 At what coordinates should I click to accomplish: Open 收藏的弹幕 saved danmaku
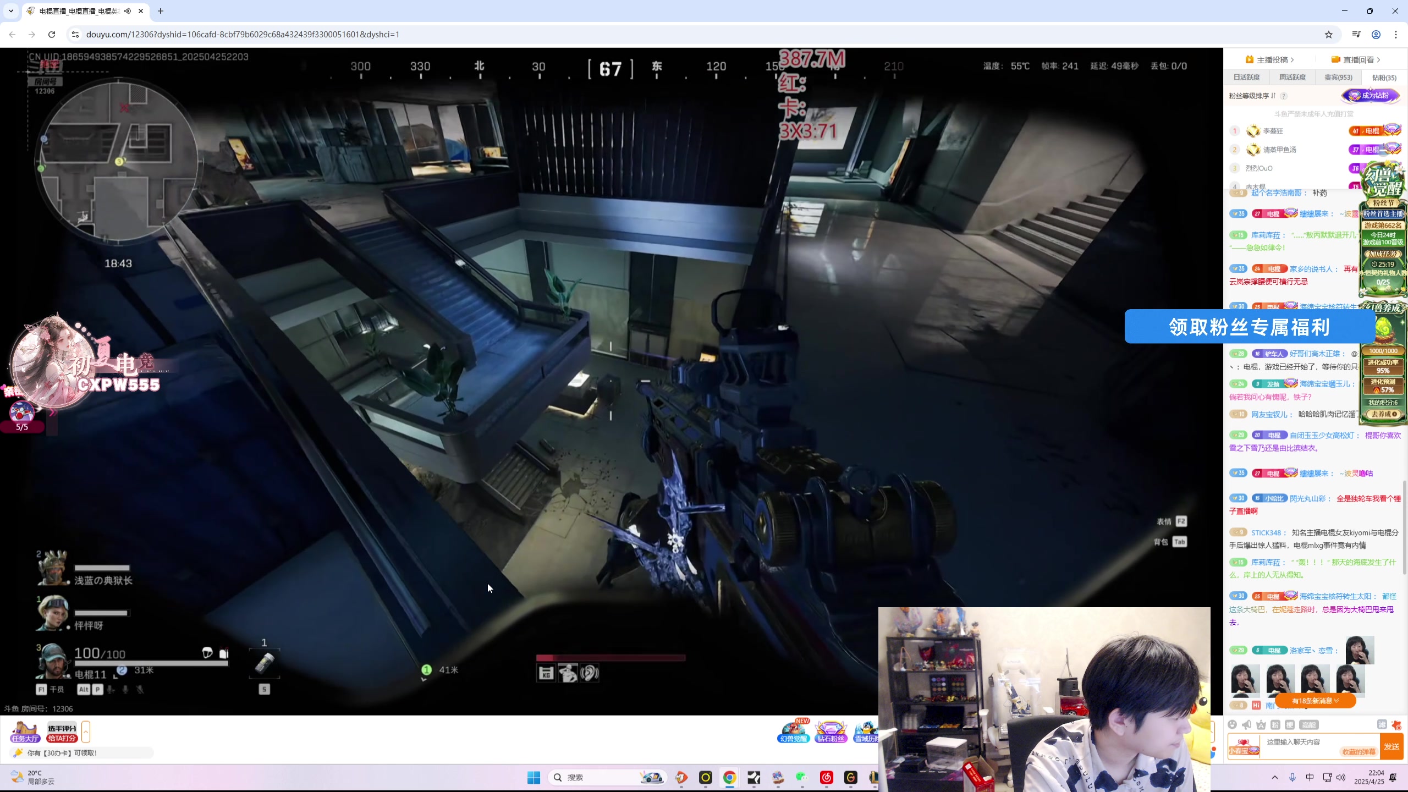pos(1358,752)
